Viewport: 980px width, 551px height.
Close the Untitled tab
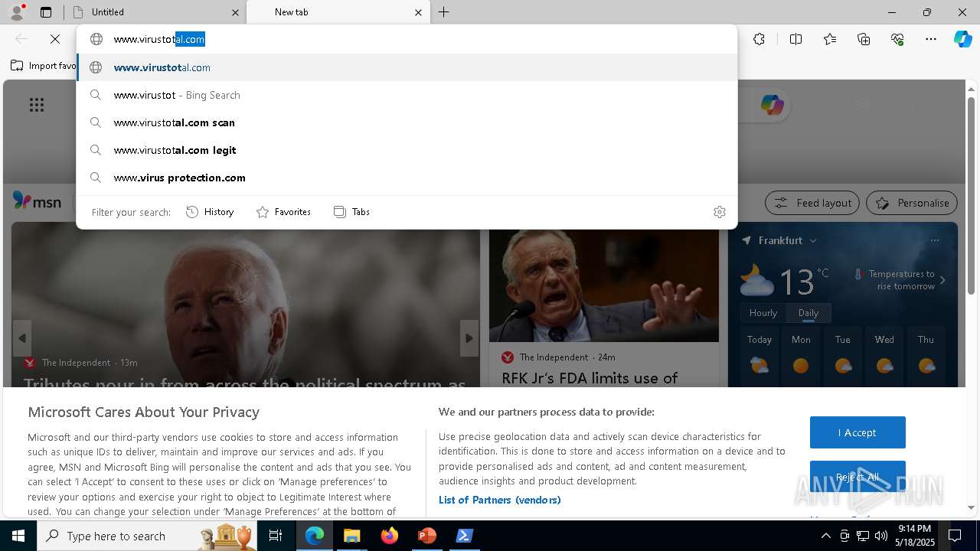pyautogui.click(x=234, y=12)
